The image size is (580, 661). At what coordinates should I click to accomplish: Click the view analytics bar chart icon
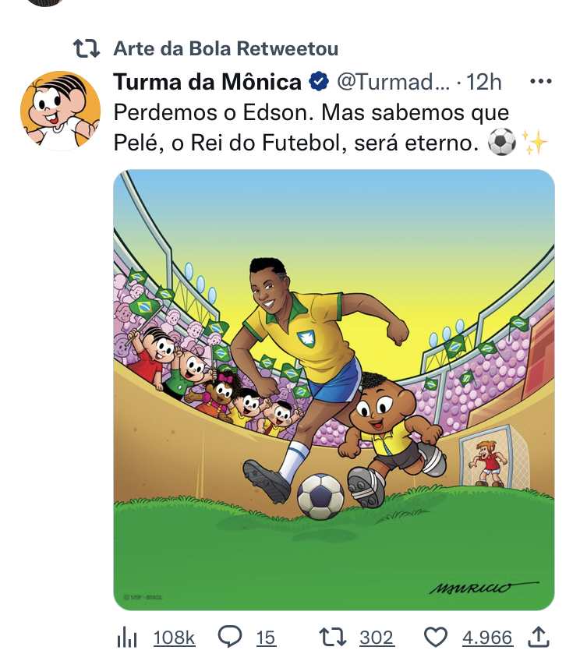point(126,638)
